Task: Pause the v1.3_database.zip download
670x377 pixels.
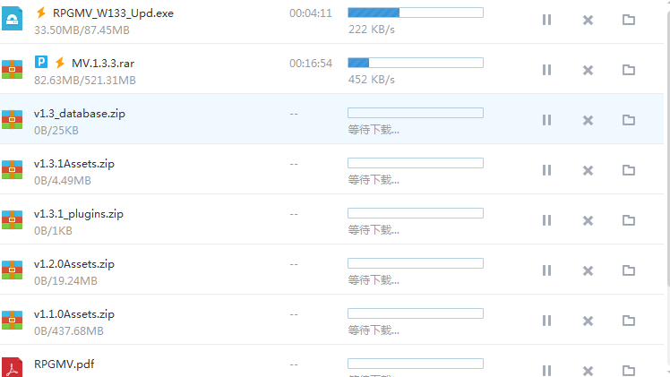Action: click(x=546, y=120)
